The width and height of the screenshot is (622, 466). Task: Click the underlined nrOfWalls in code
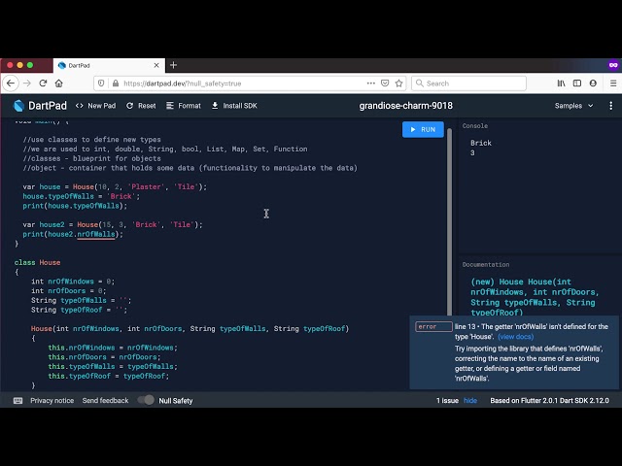[96, 234]
